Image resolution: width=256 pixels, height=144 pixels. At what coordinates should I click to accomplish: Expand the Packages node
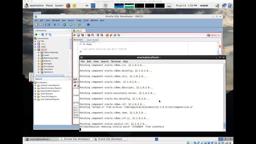pyautogui.click(x=39, y=64)
